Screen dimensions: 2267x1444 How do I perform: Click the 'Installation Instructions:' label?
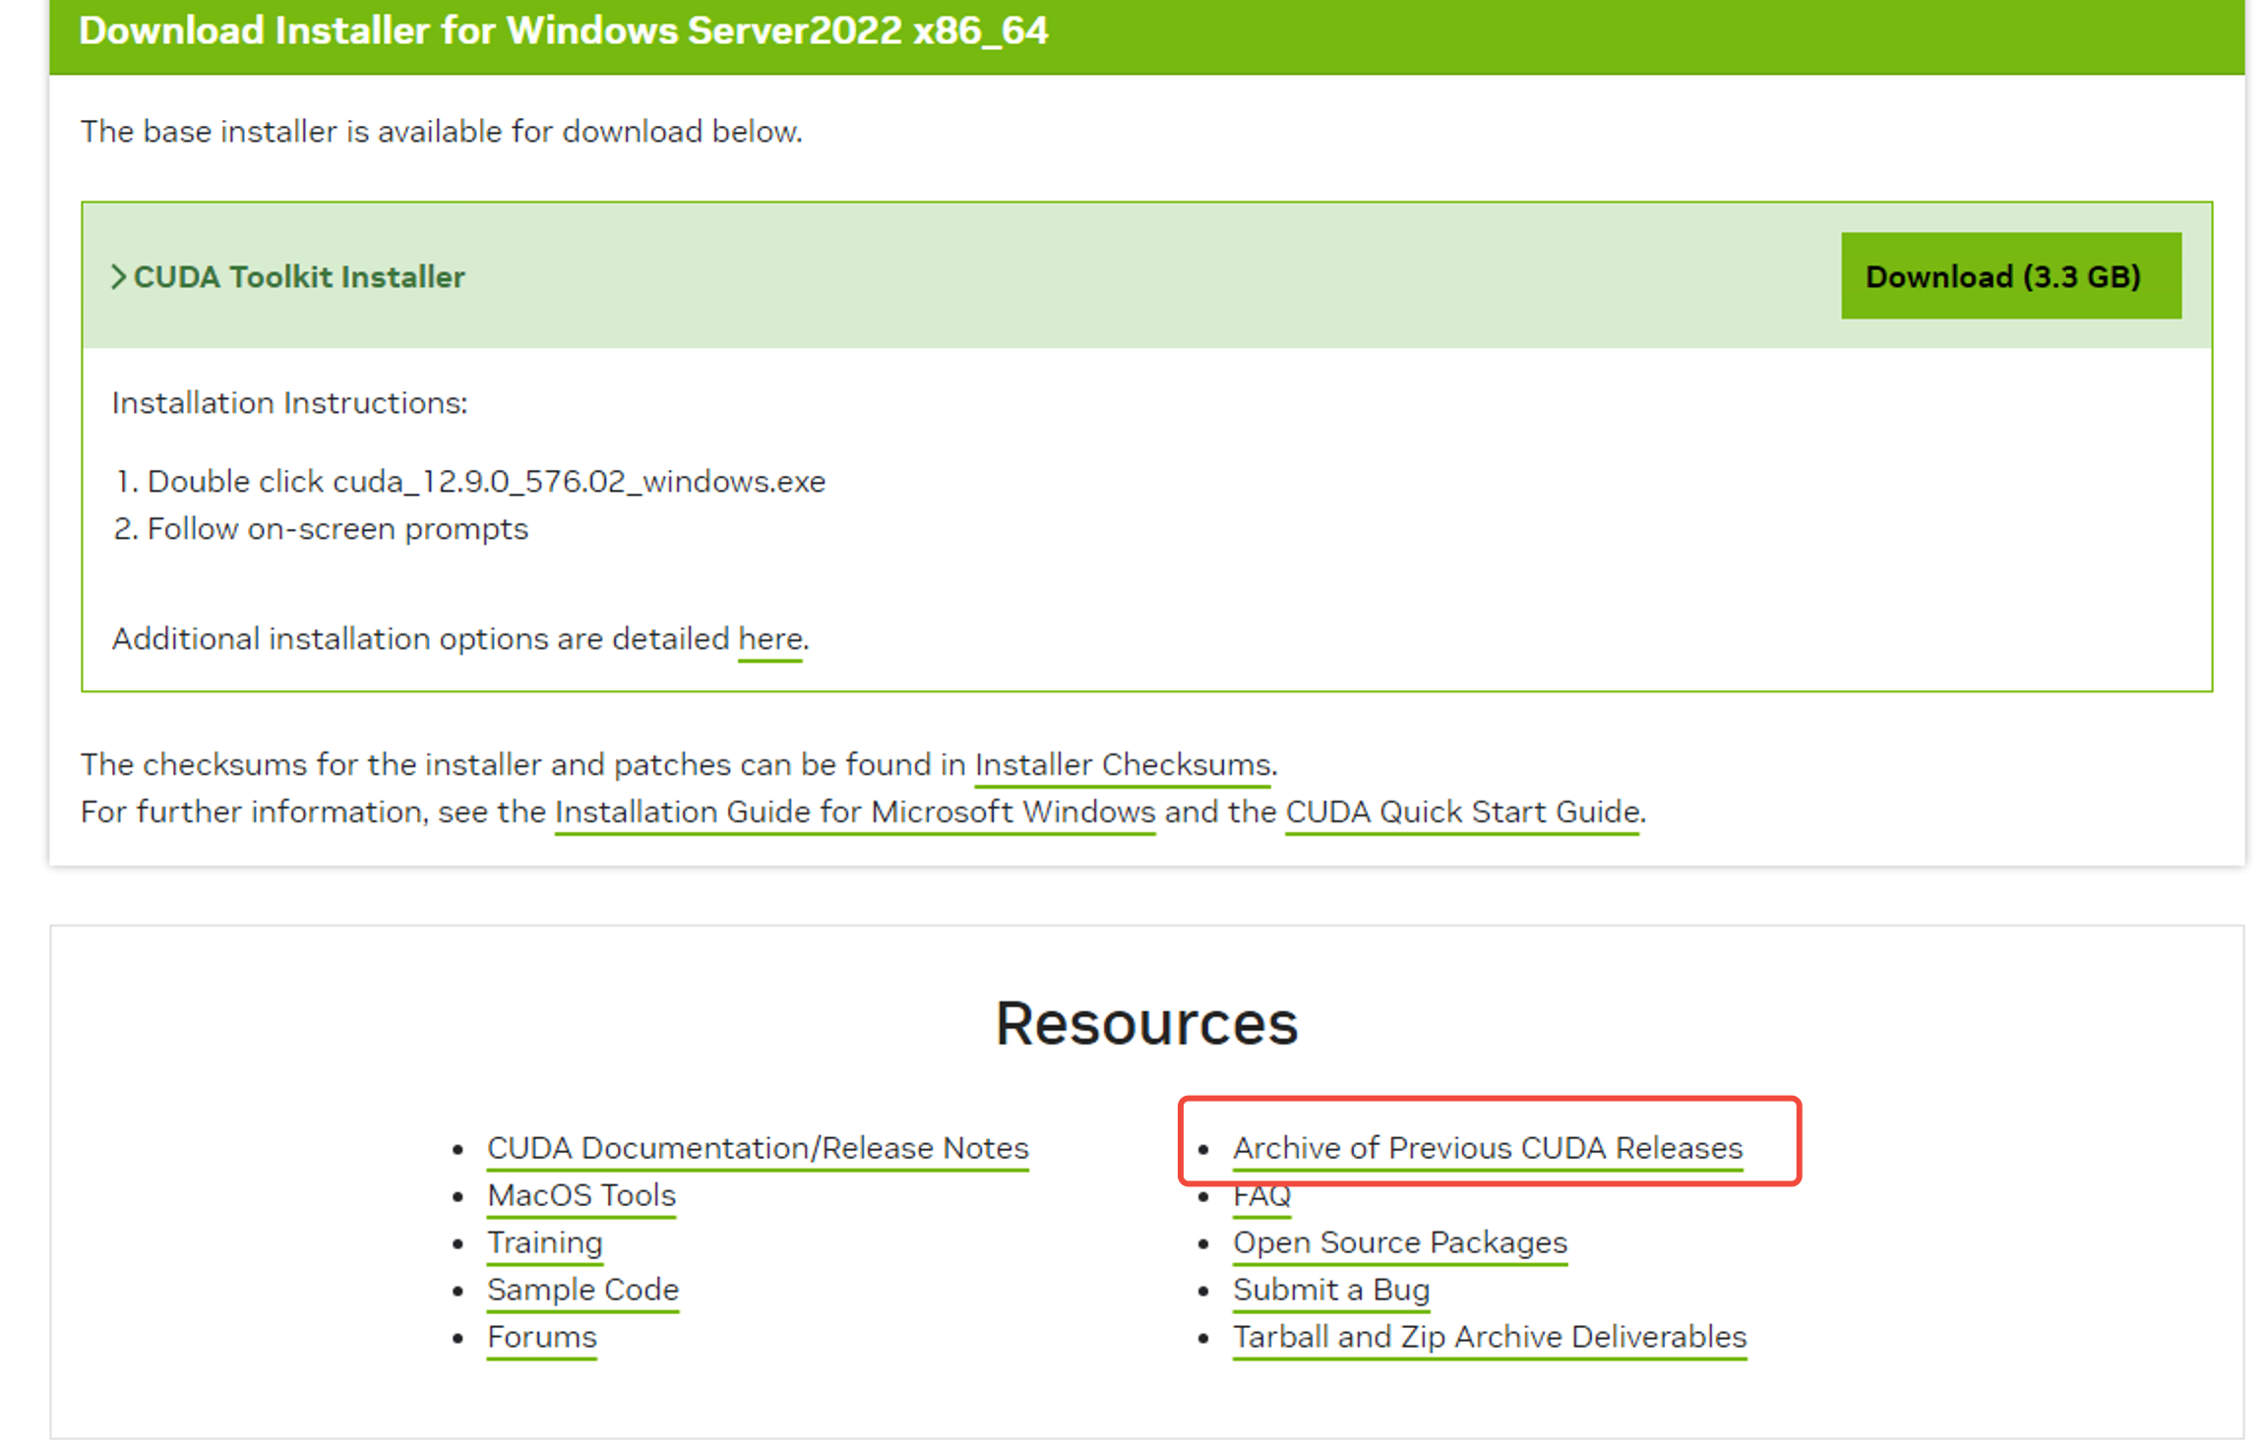pyautogui.click(x=289, y=403)
